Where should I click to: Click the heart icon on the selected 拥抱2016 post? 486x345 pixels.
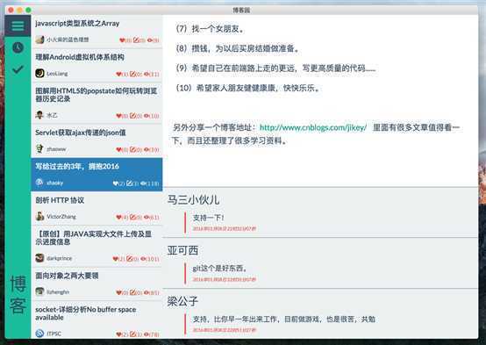click(x=116, y=183)
